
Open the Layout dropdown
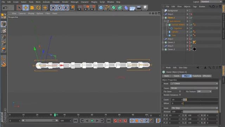(x=211, y=2)
